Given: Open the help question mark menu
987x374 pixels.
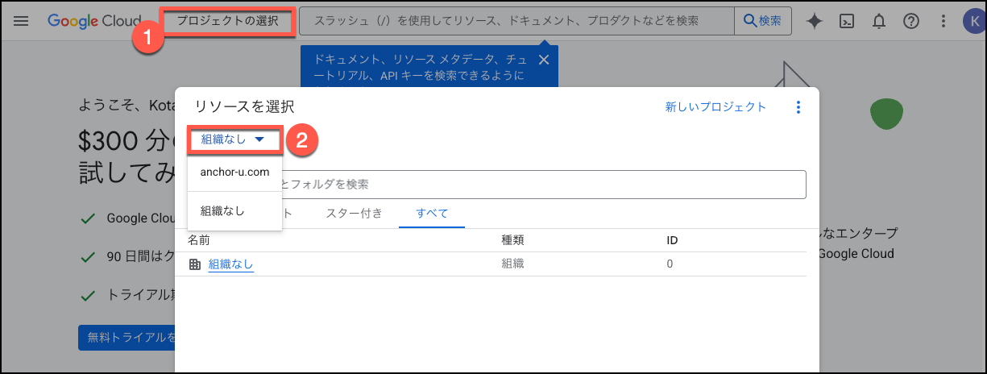Looking at the screenshot, I should point(911,22).
